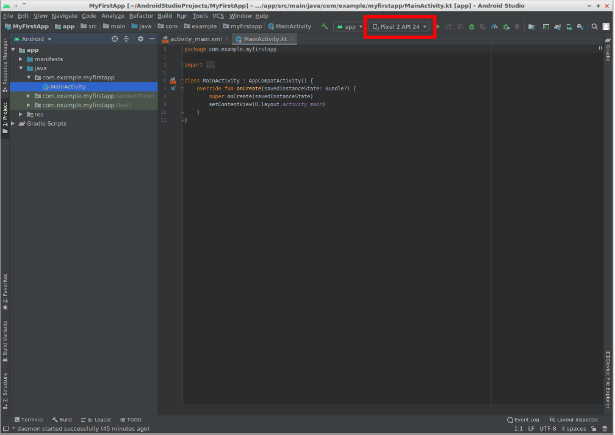Click the 4 spaces indent indicator
This screenshot has height=435, width=615.
[x=574, y=429]
